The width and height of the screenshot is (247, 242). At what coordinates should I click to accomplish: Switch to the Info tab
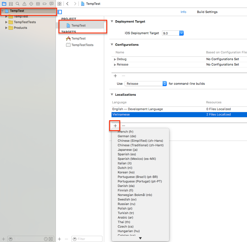183,12
